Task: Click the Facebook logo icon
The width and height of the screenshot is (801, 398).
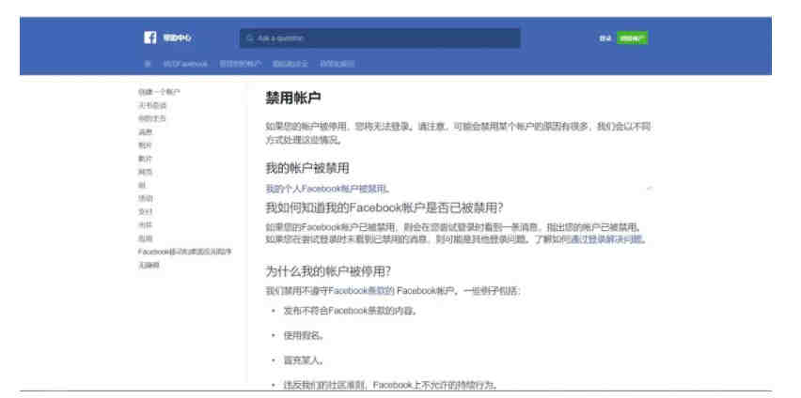Action: [x=150, y=38]
